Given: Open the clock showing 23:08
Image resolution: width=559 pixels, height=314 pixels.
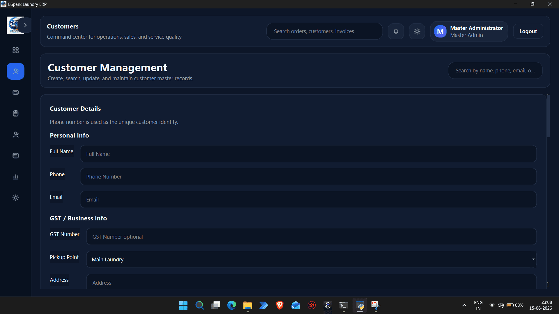Looking at the screenshot, I should coord(541,305).
